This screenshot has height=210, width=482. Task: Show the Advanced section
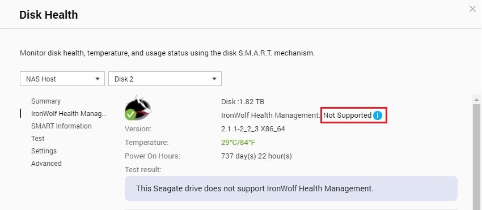click(46, 164)
